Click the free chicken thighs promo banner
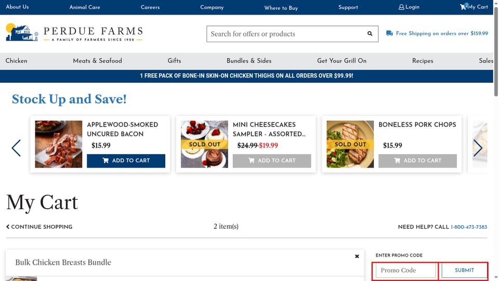This screenshot has height=281, width=499. [246, 76]
